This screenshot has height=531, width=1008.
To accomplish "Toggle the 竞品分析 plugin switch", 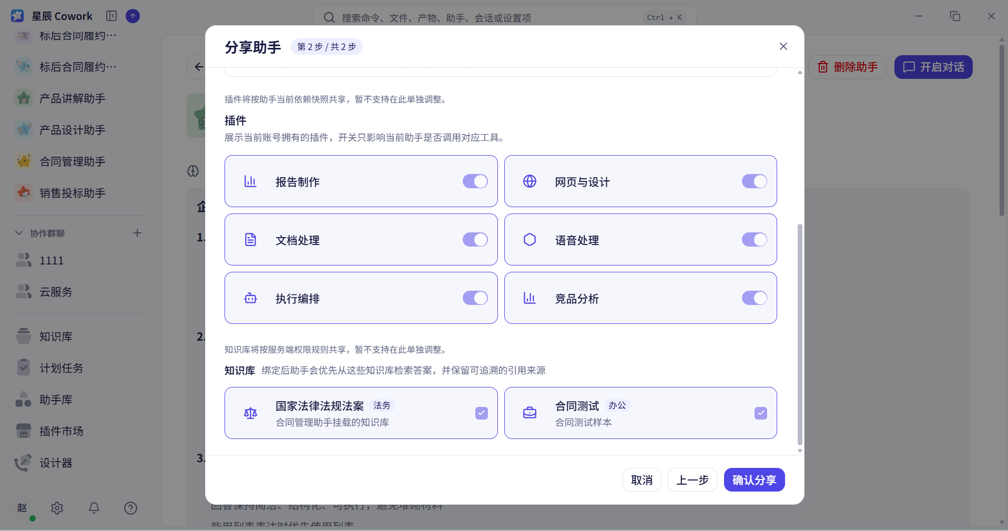I will 754,298.
